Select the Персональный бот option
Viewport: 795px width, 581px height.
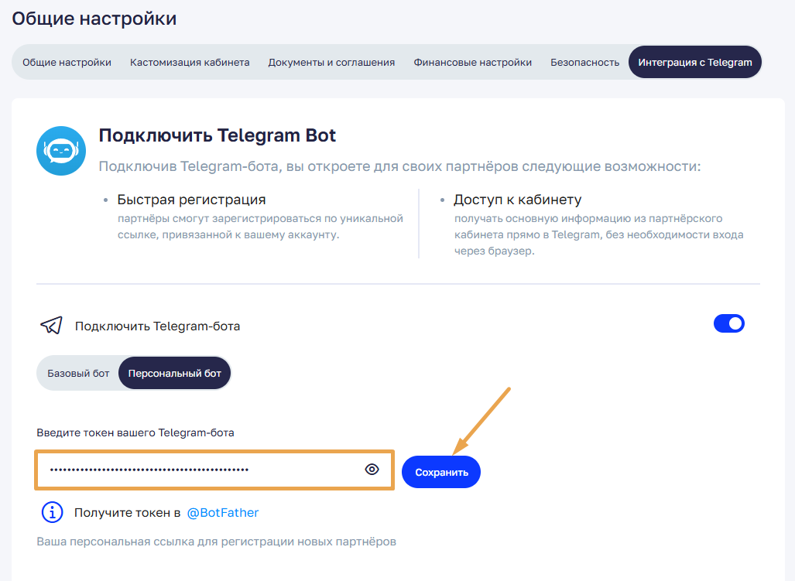174,373
